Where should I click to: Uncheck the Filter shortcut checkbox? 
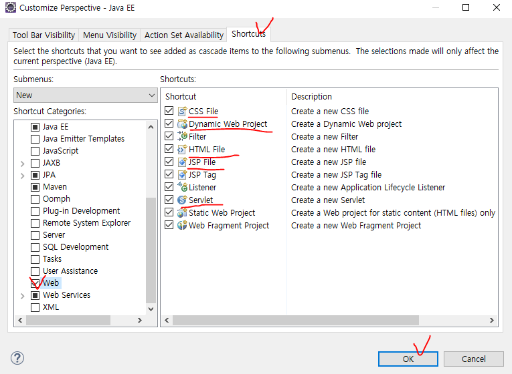click(169, 136)
